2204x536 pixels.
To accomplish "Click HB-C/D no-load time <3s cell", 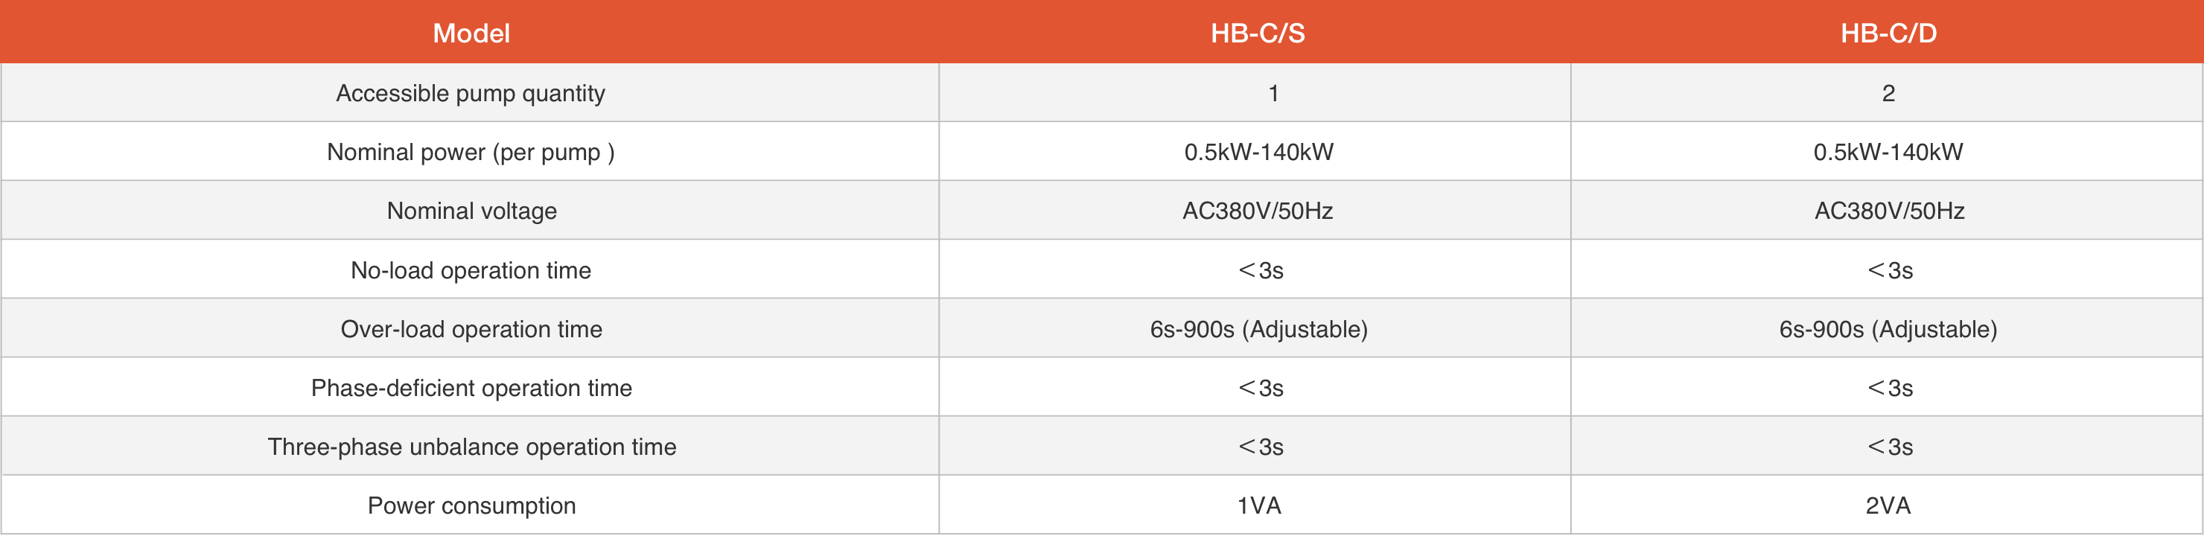I will [x=1889, y=270].
